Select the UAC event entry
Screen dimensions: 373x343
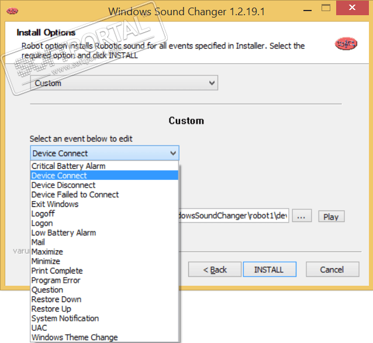tap(105, 328)
